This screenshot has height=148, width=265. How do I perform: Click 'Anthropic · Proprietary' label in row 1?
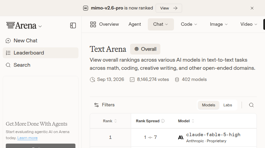click(x=206, y=141)
